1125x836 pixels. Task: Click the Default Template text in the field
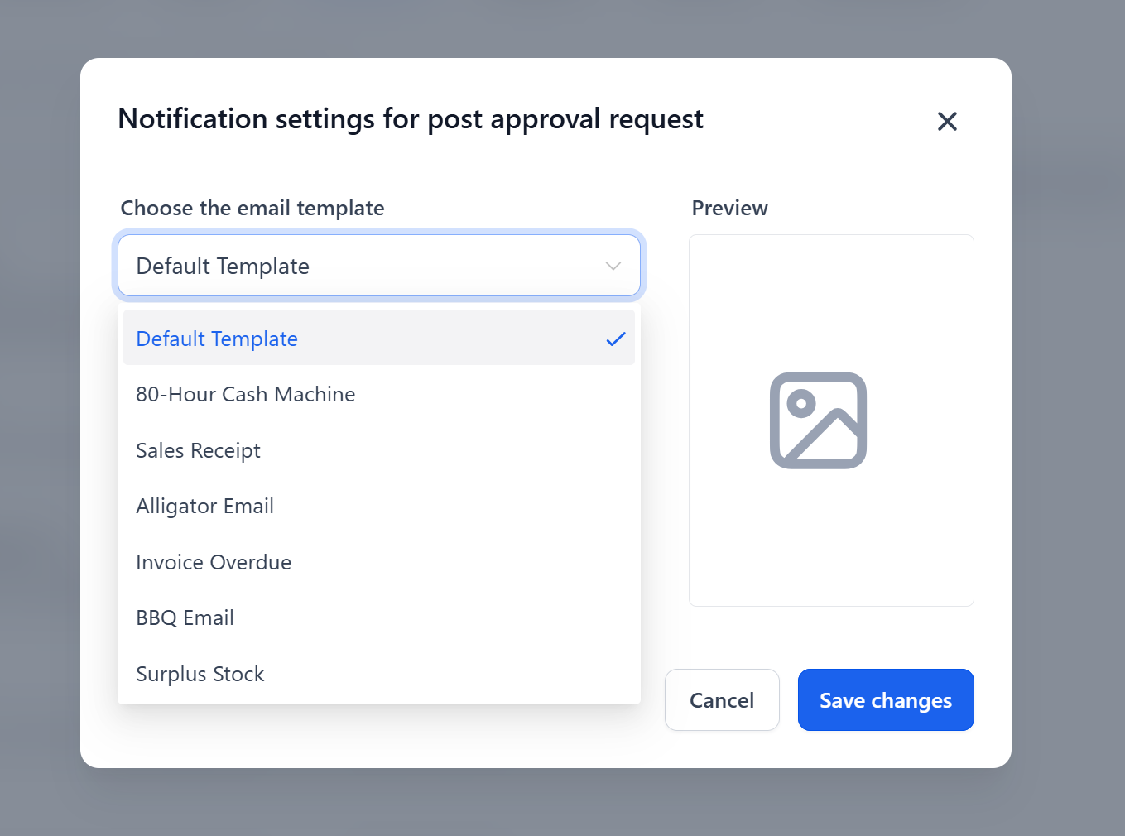(222, 266)
